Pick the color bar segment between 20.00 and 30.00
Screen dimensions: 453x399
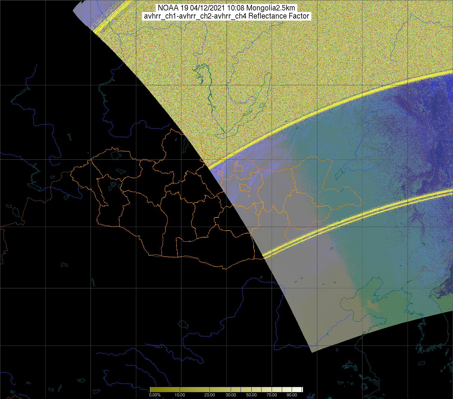point(220,389)
